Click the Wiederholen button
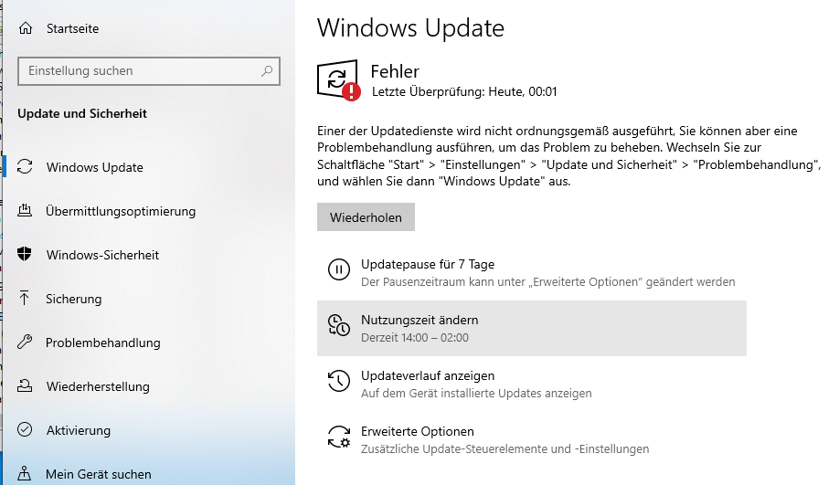Image resolution: width=839 pixels, height=485 pixels. pos(366,217)
